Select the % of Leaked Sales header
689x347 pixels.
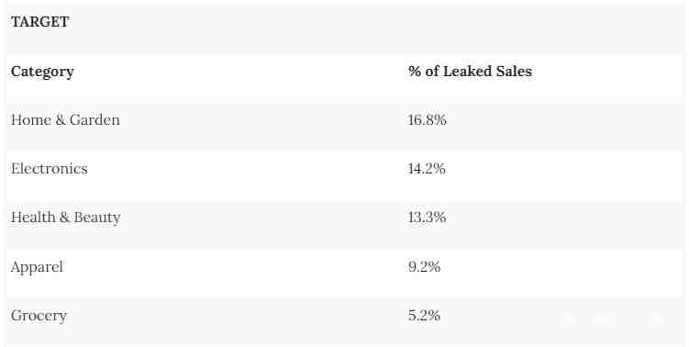470,72
